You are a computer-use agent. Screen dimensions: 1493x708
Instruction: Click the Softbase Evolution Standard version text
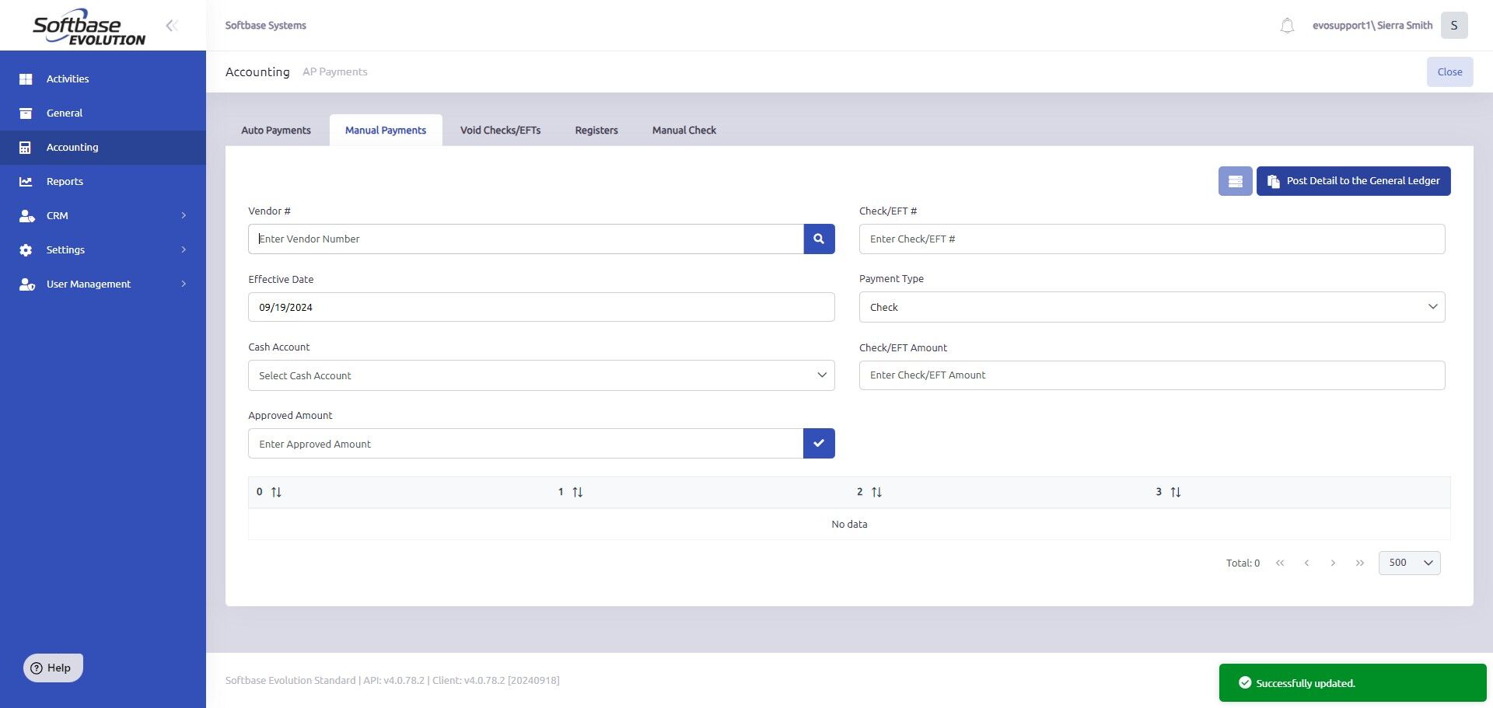pyautogui.click(x=392, y=681)
